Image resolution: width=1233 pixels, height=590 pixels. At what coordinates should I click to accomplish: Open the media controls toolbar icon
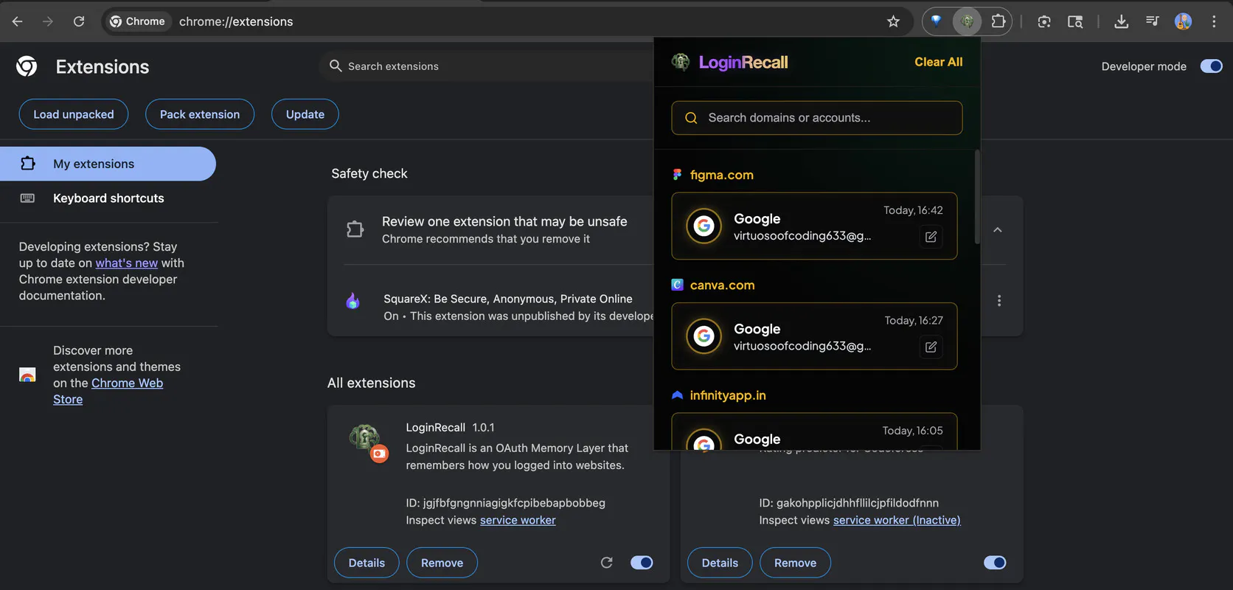coord(1153,21)
